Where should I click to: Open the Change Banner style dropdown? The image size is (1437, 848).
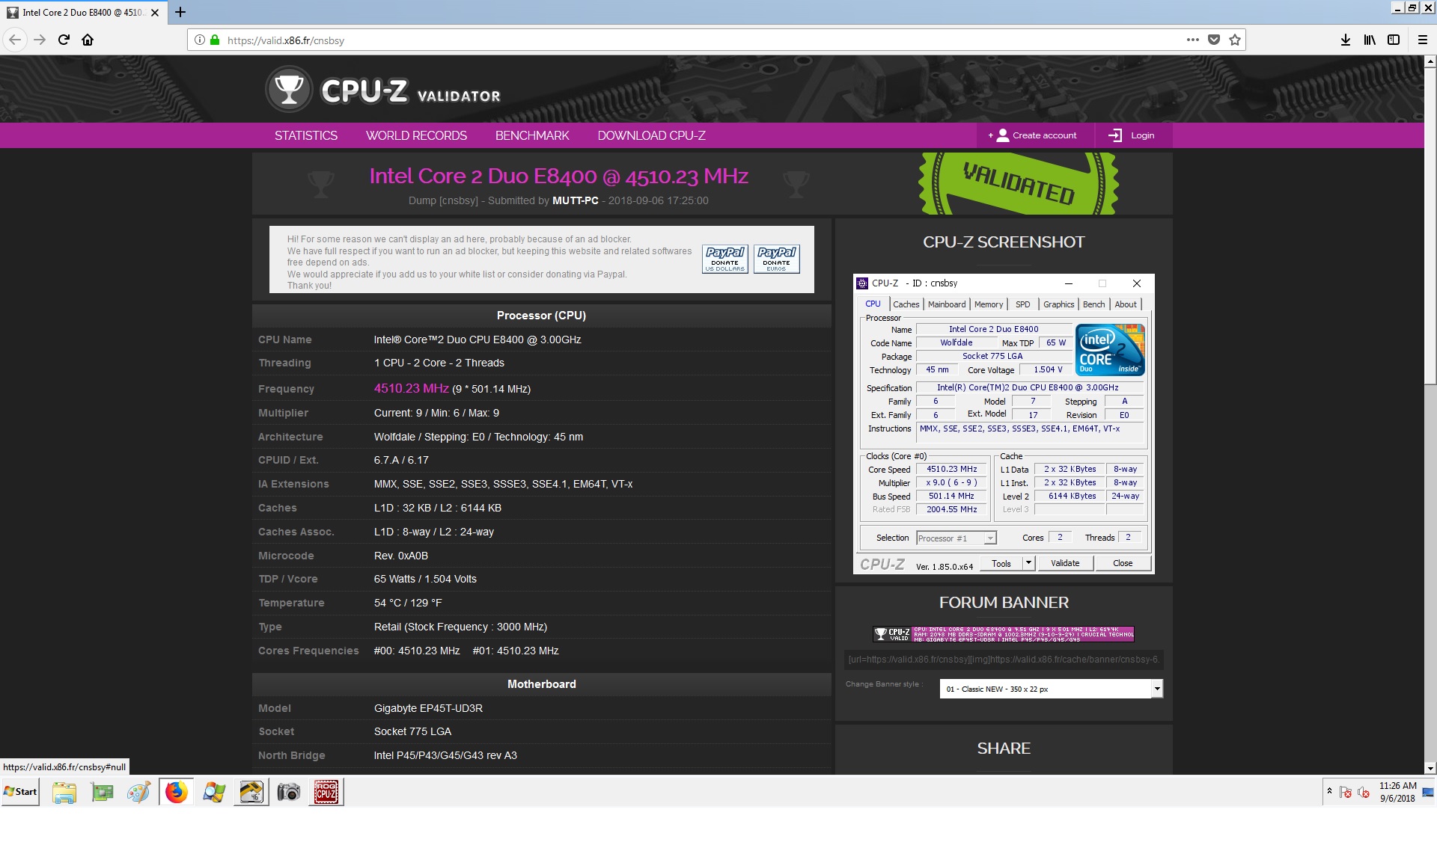[x=1051, y=689]
